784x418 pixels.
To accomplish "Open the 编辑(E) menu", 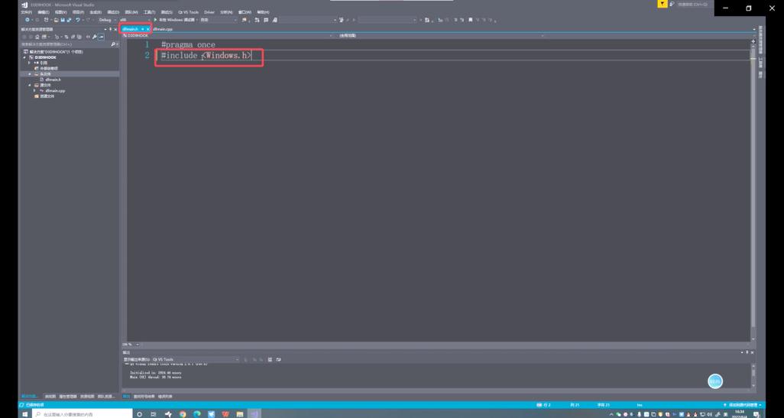I will coord(44,12).
